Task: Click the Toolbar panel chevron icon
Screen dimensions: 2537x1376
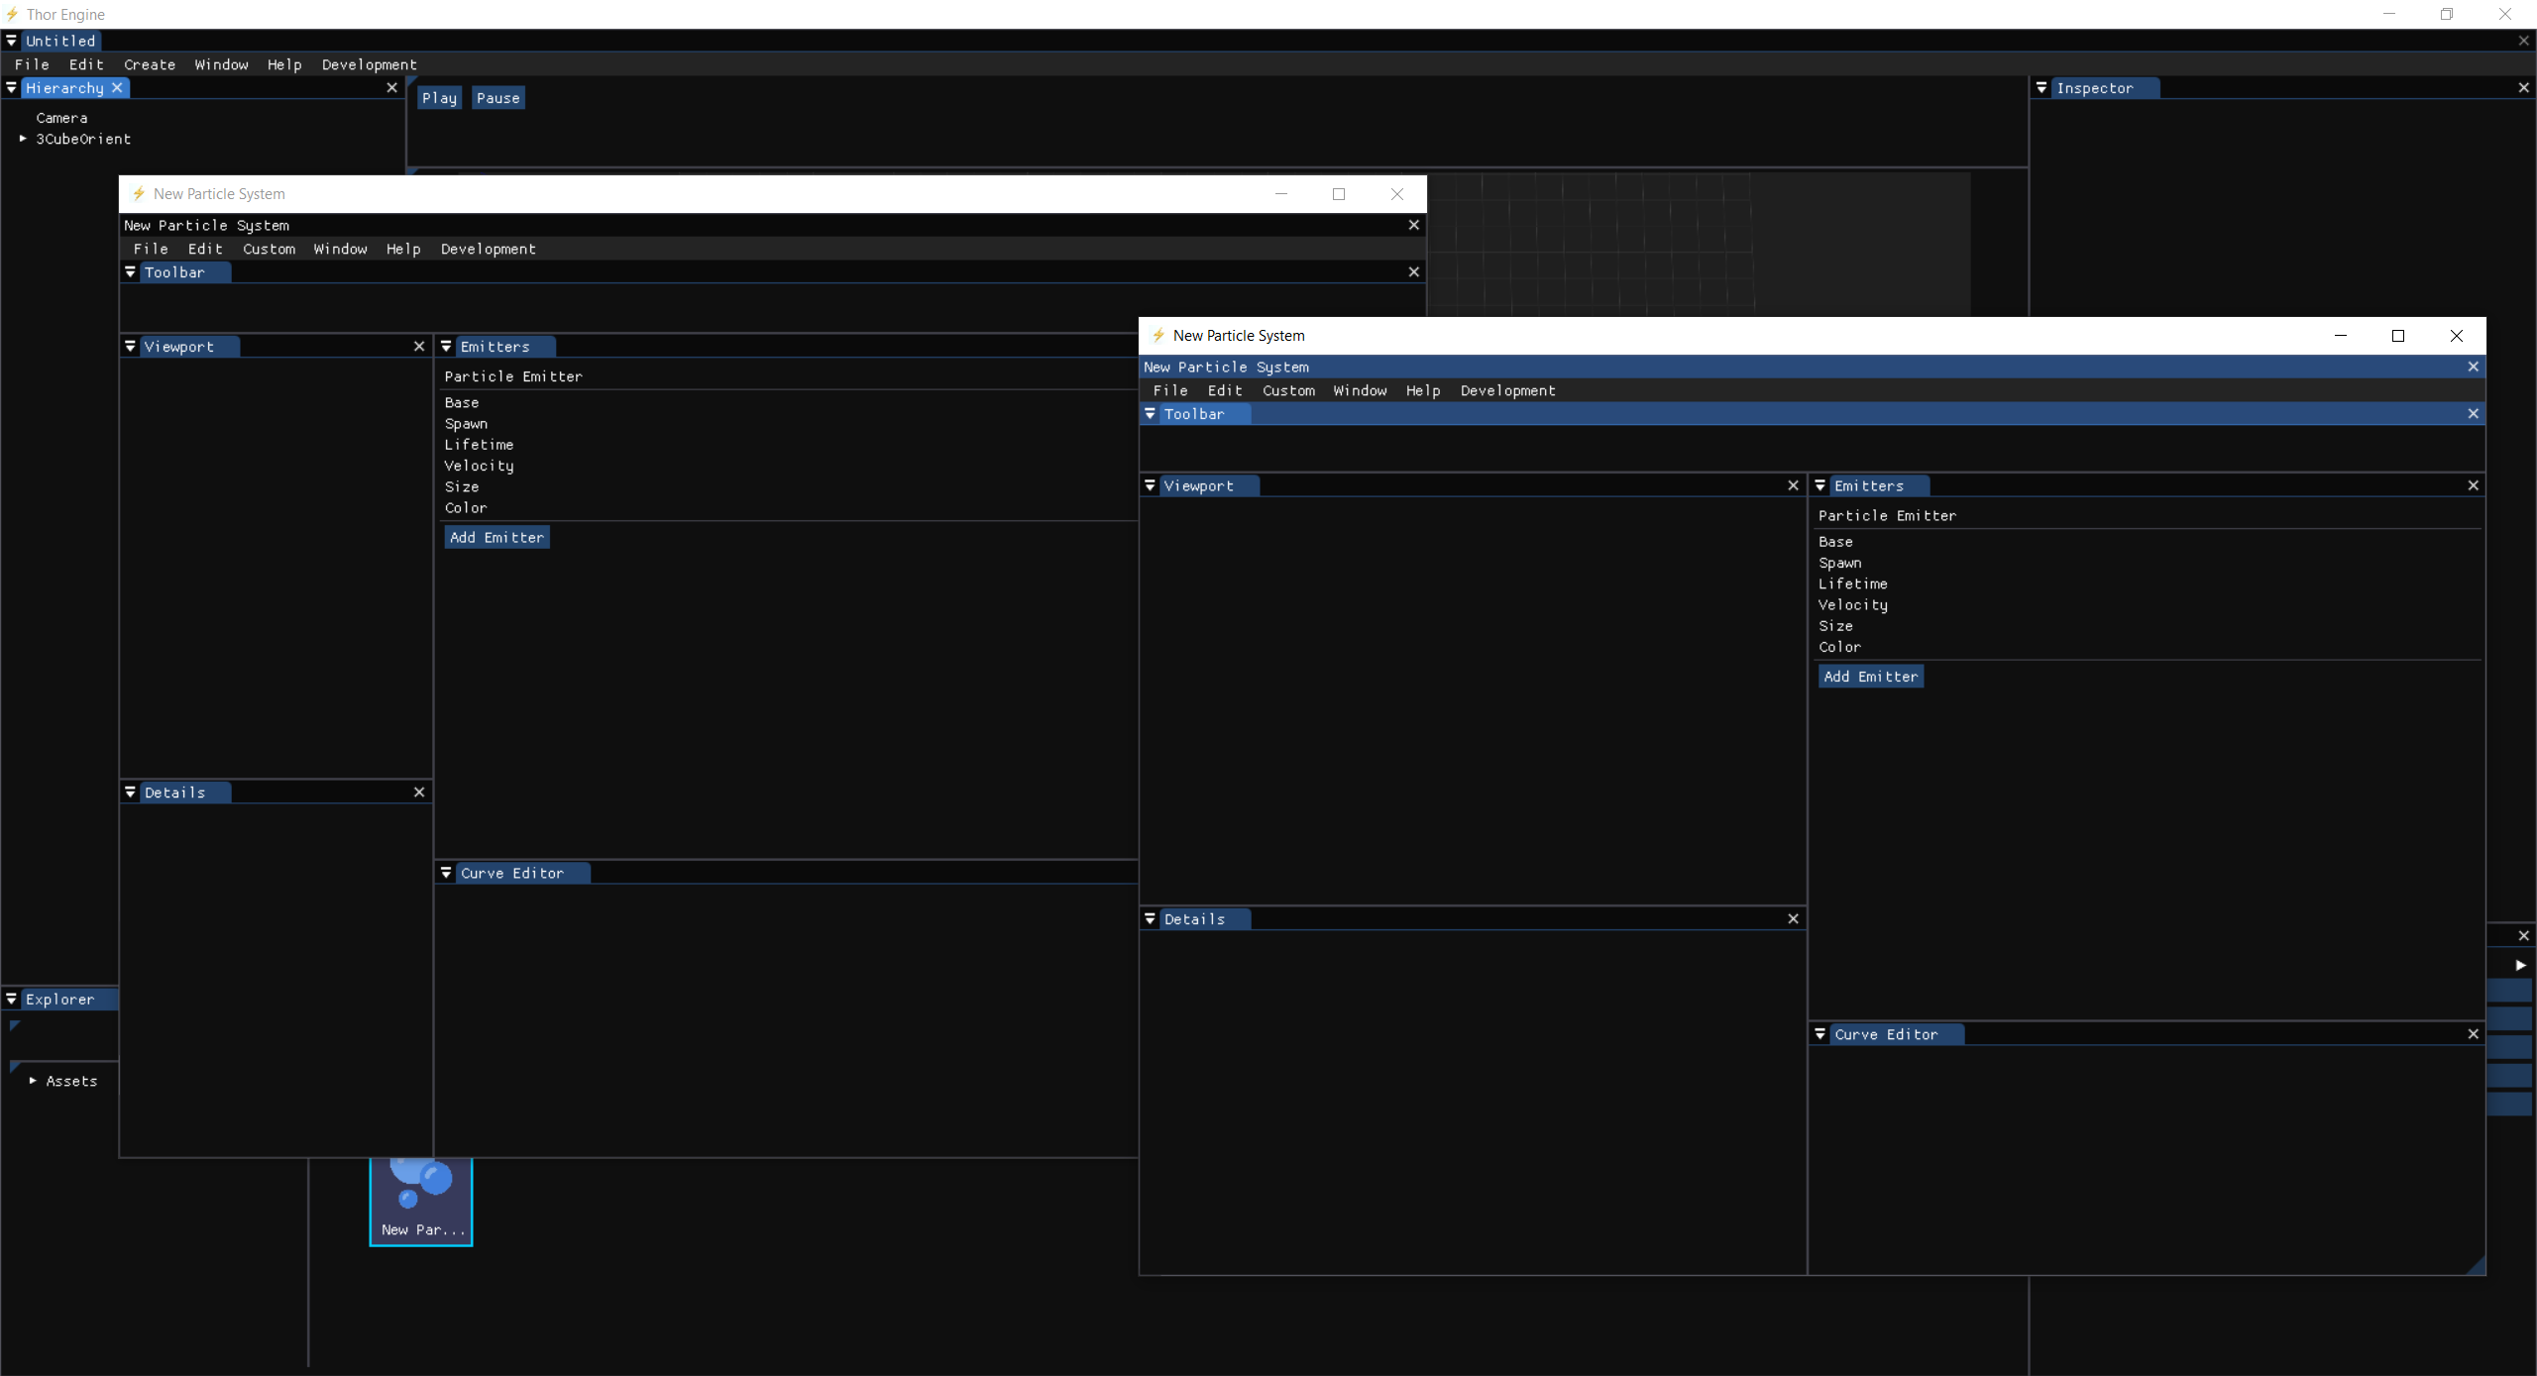Action: click(x=1150, y=413)
